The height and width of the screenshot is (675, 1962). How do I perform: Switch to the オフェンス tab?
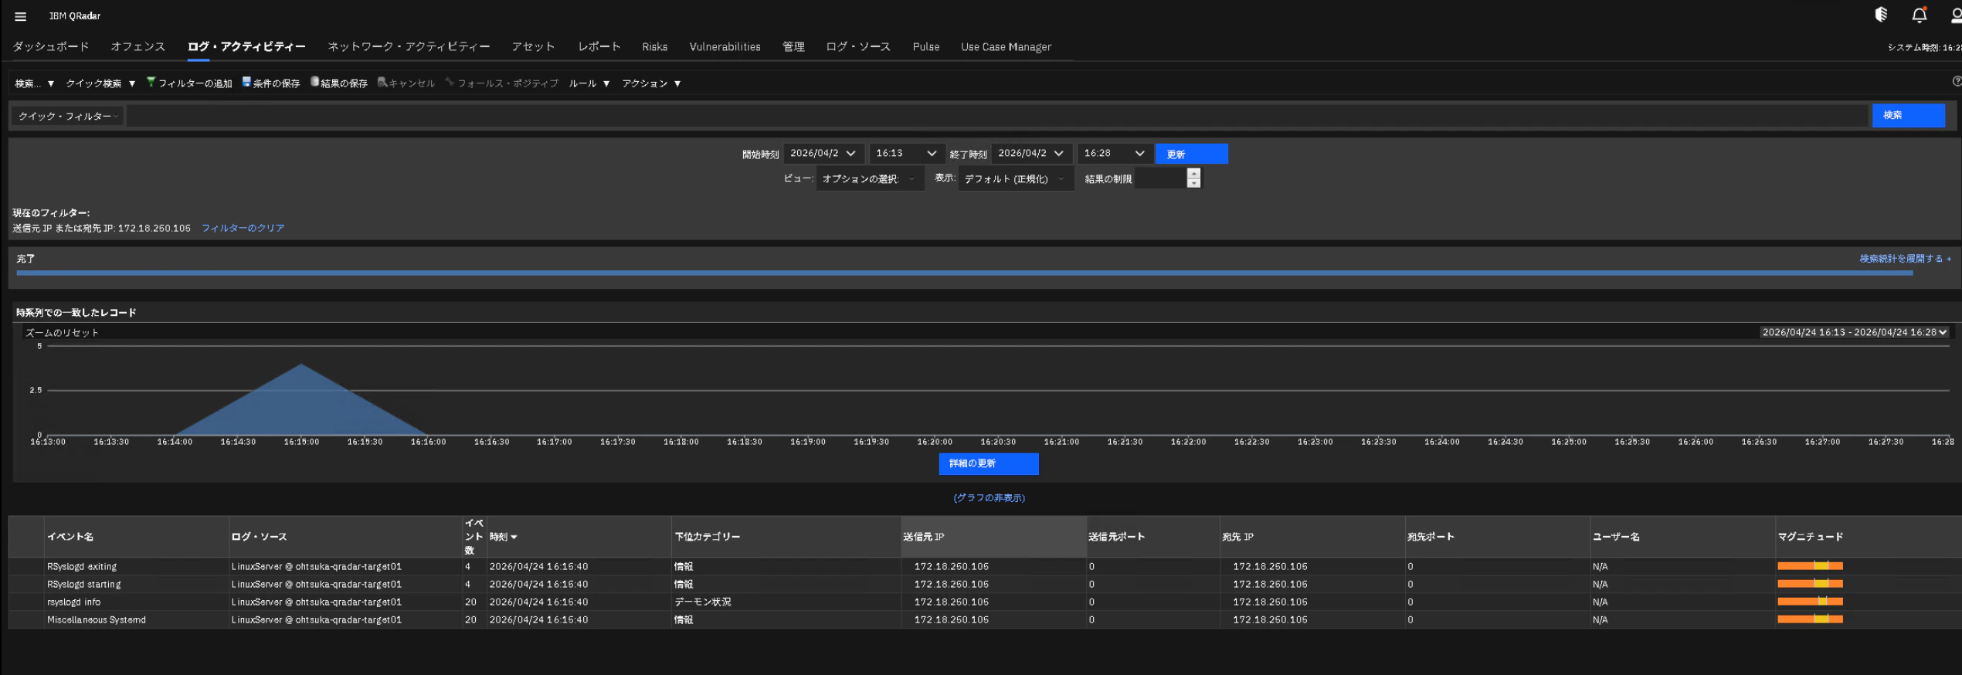tap(137, 46)
